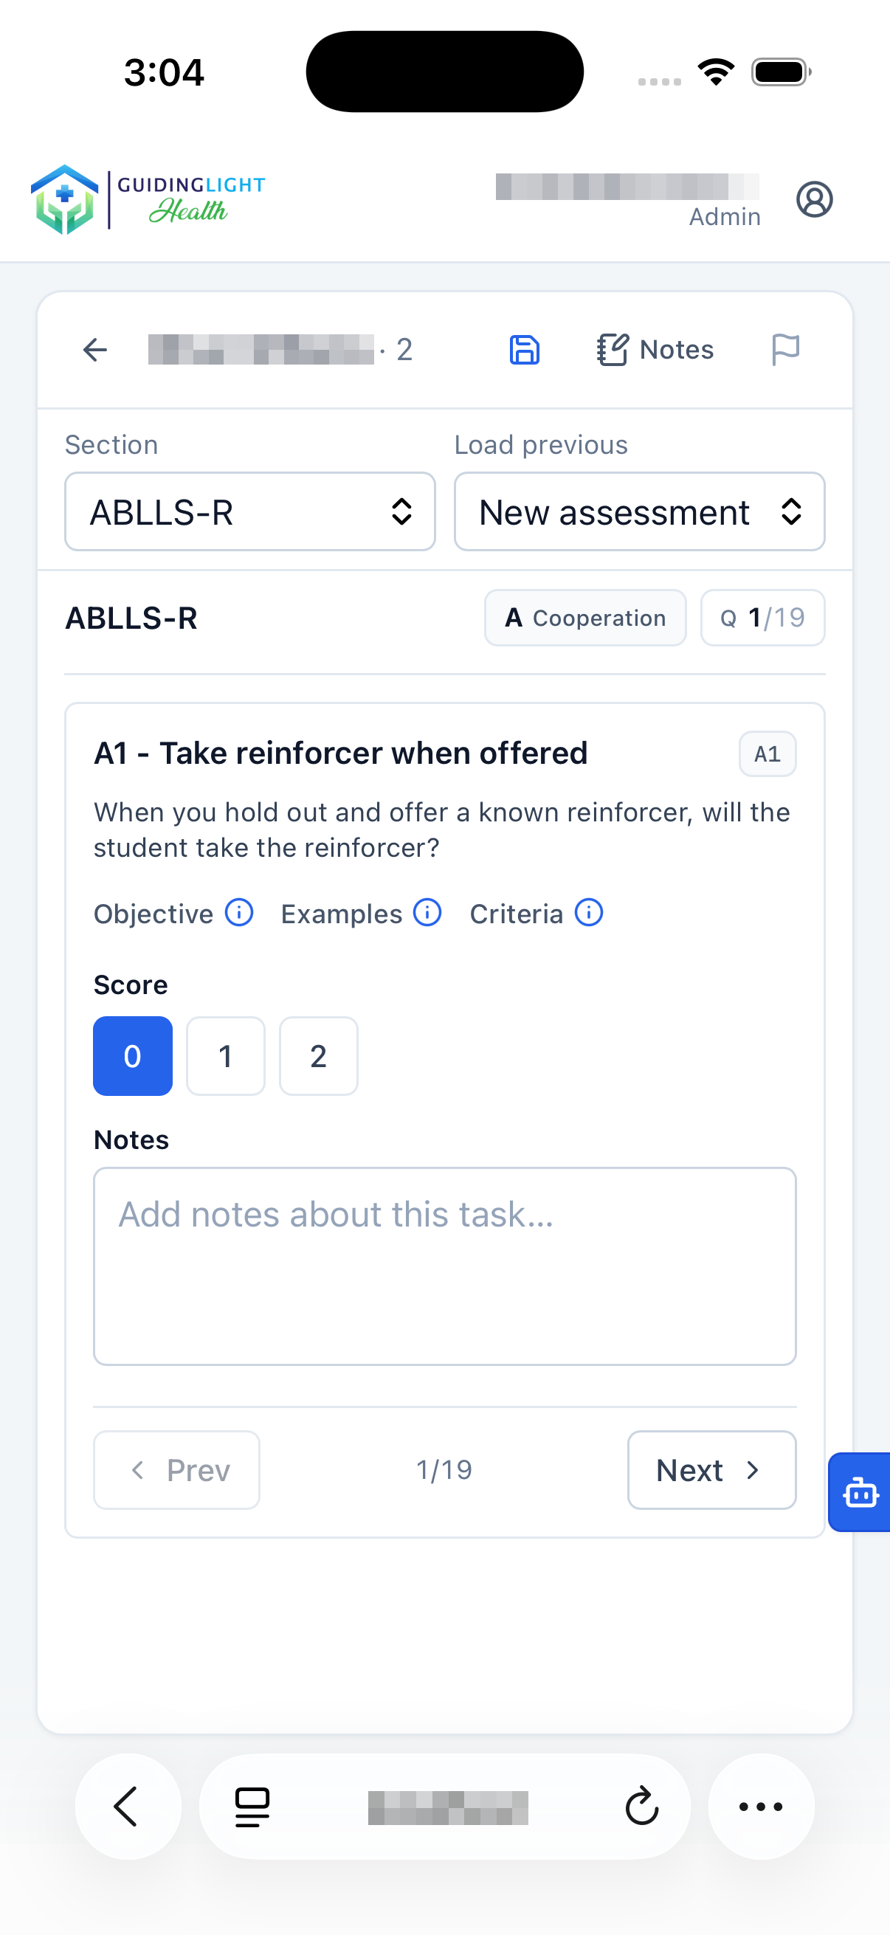Open the Load previous dropdown
This screenshot has width=890, height=1935.
coord(639,511)
